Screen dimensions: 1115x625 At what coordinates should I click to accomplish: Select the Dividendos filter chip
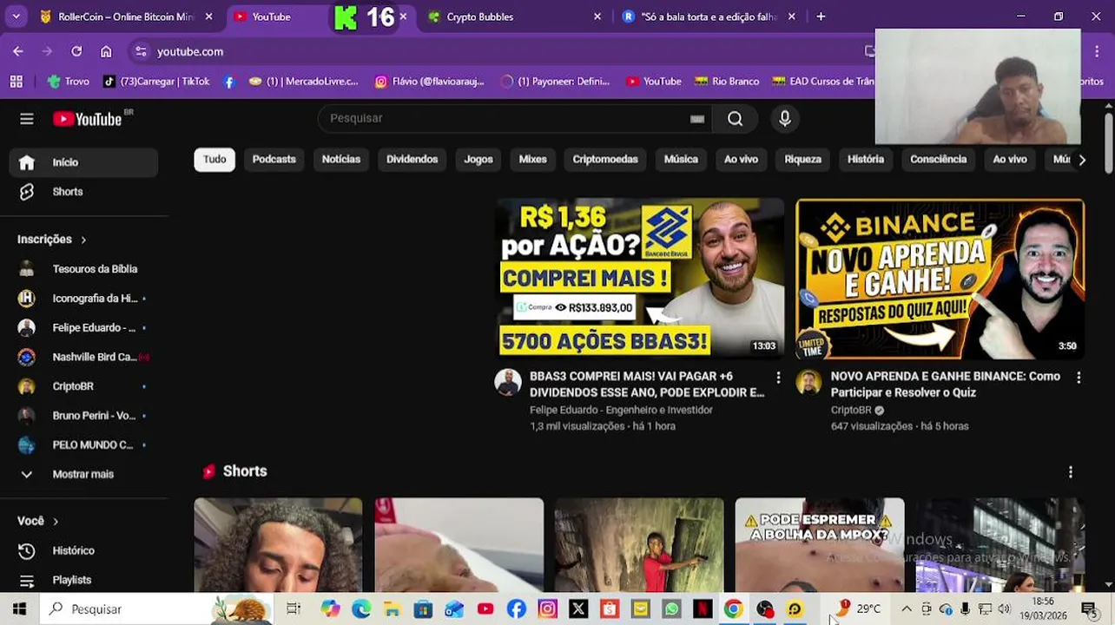(x=412, y=160)
